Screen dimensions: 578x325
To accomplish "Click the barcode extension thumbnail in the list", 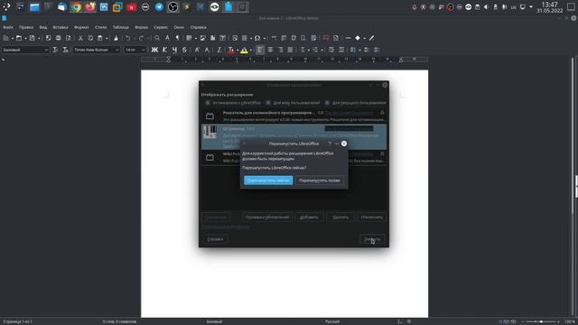I will click(210, 133).
